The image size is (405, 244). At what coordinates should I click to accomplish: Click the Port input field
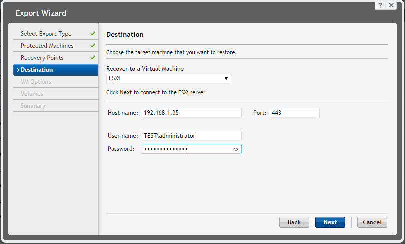pos(295,113)
